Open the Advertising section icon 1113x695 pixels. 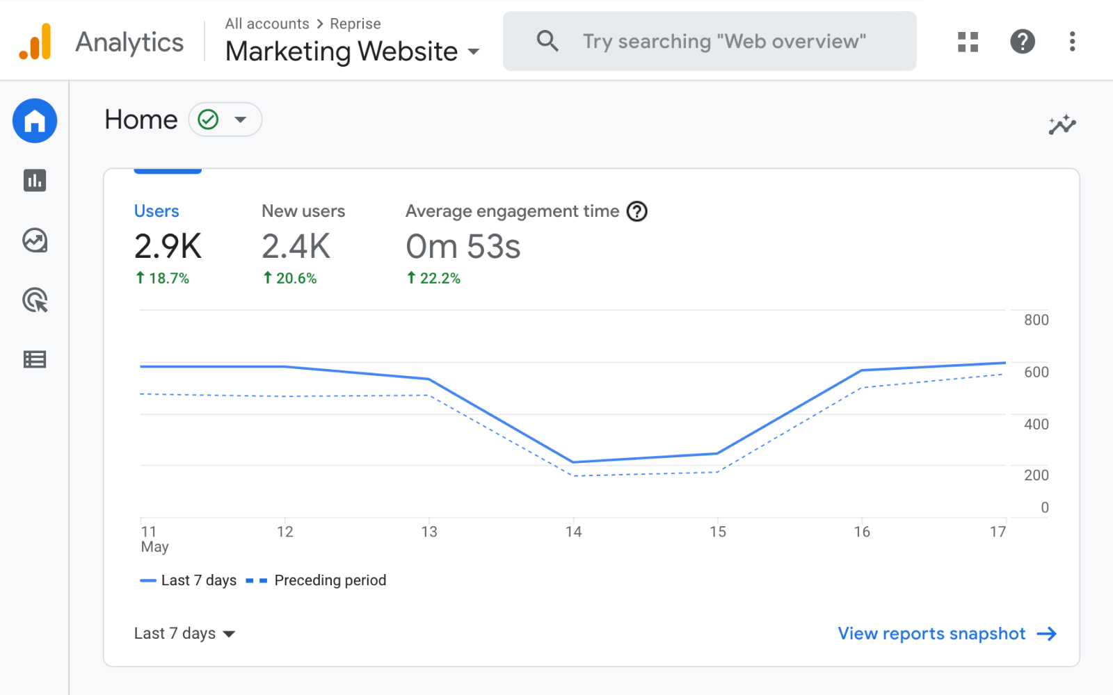point(35,300)
